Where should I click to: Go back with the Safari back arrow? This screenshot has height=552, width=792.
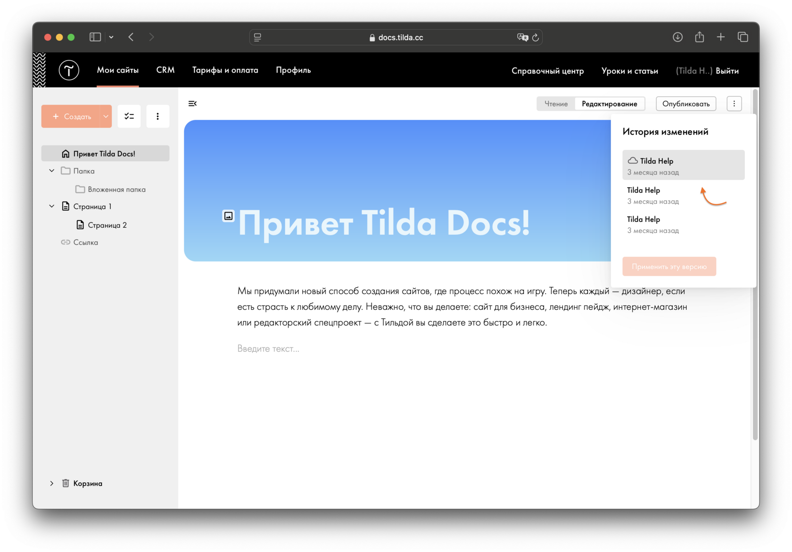pos(131,37)
